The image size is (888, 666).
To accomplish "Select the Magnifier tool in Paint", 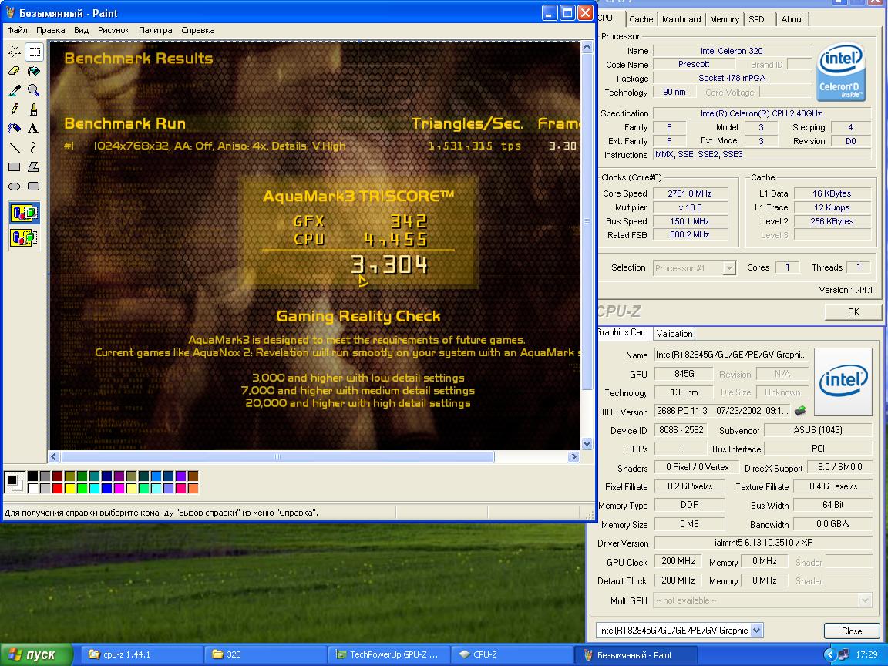I will coord(34,90).
